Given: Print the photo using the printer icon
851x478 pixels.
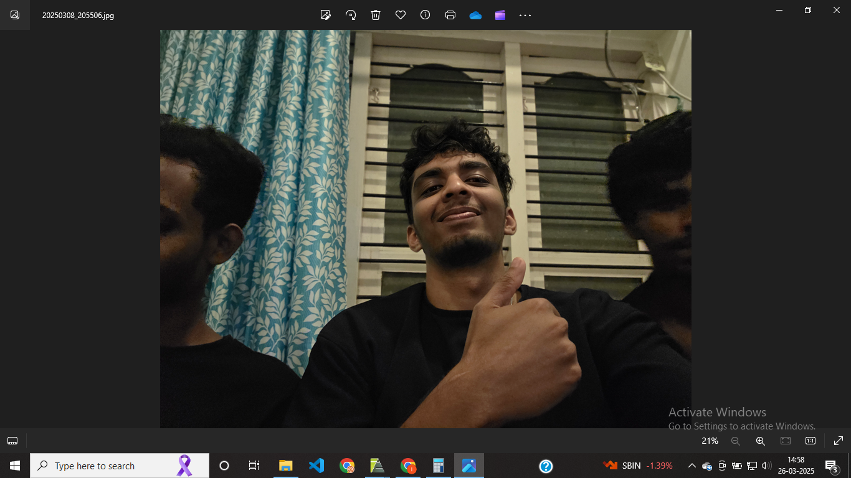Looking at the screenshot, I should tap(450, 15).
